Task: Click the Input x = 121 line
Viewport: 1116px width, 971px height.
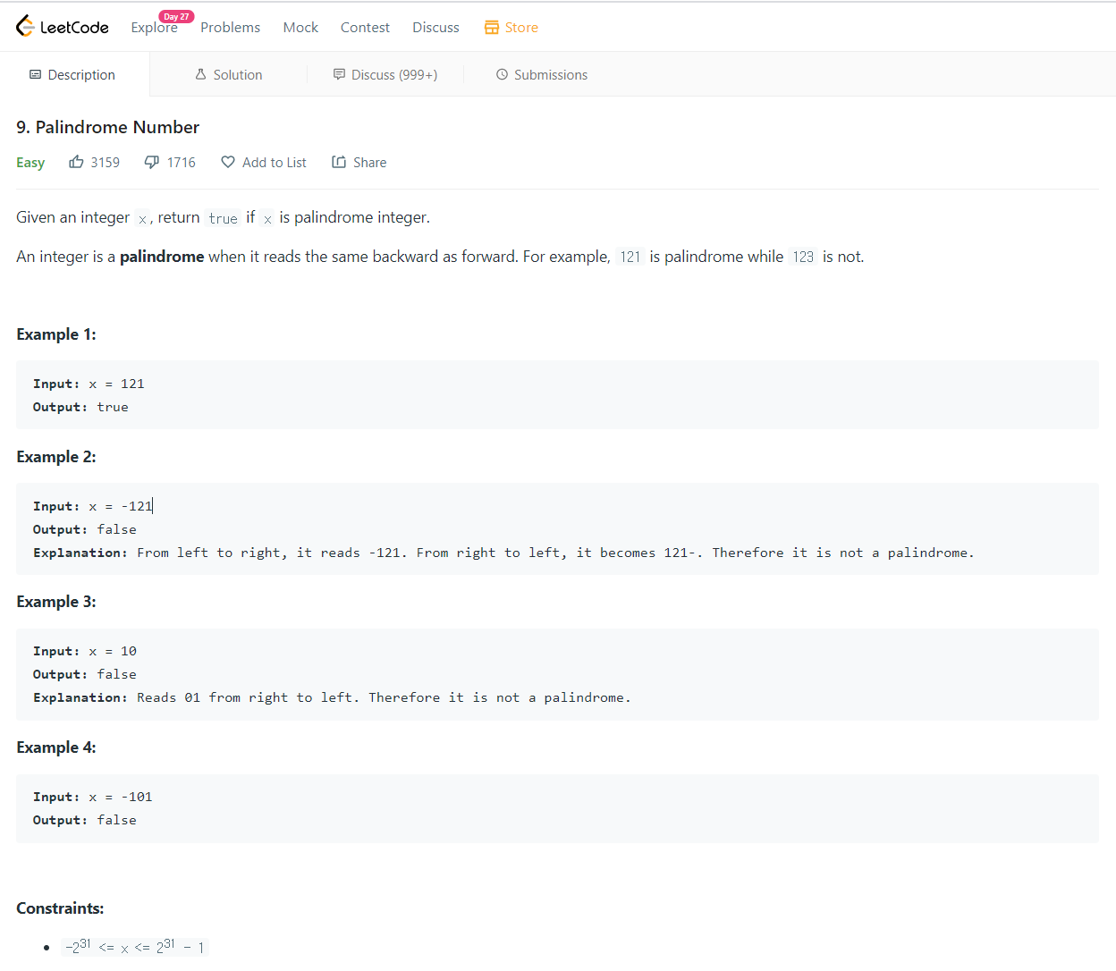Action: coord(89,384)
